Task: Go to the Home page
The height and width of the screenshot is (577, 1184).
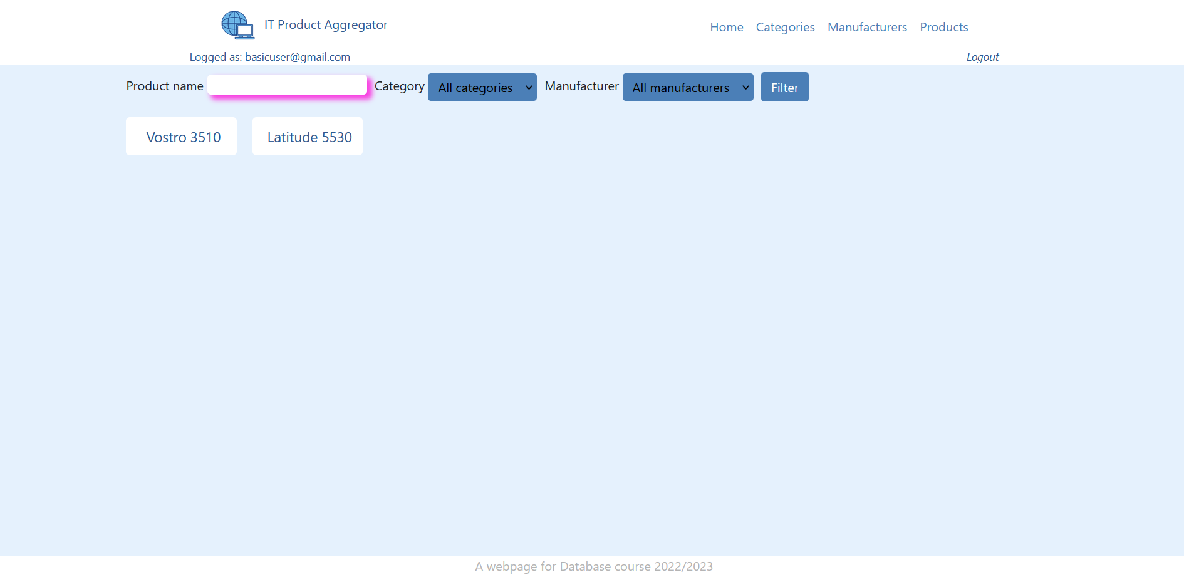Action: point(726,27)
